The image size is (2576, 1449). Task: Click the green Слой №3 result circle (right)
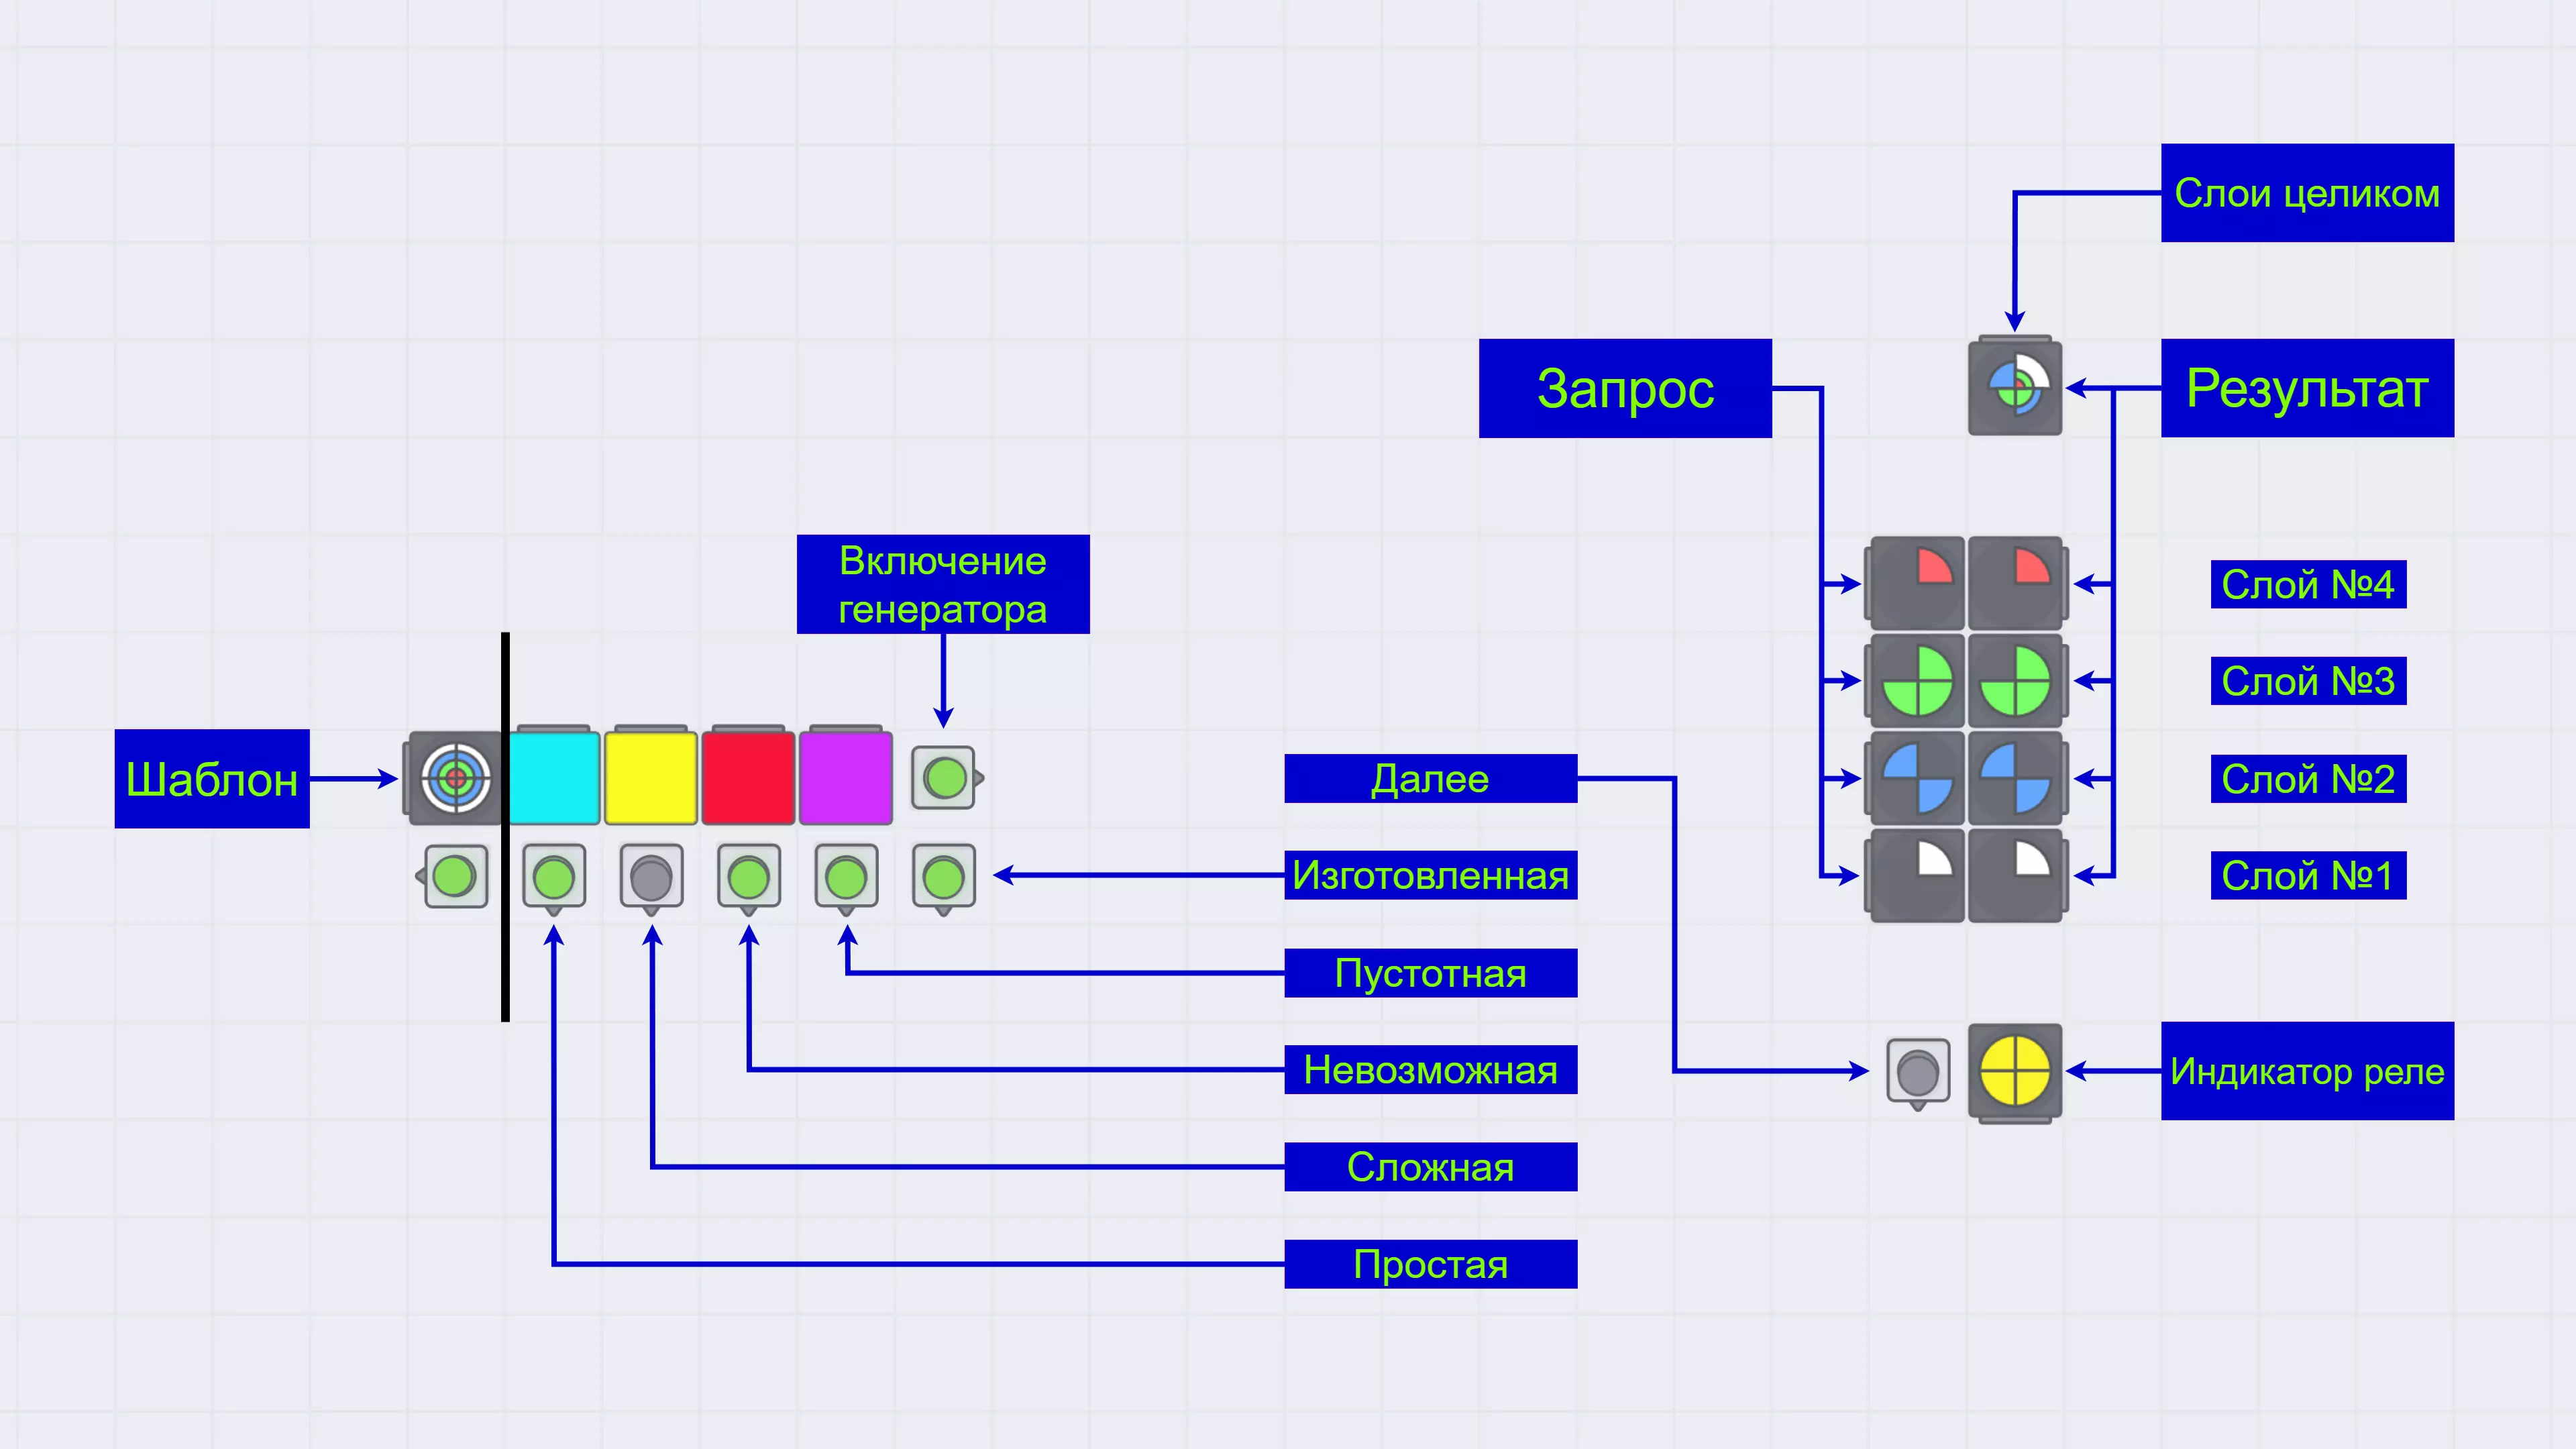[x=2015, y=681]
